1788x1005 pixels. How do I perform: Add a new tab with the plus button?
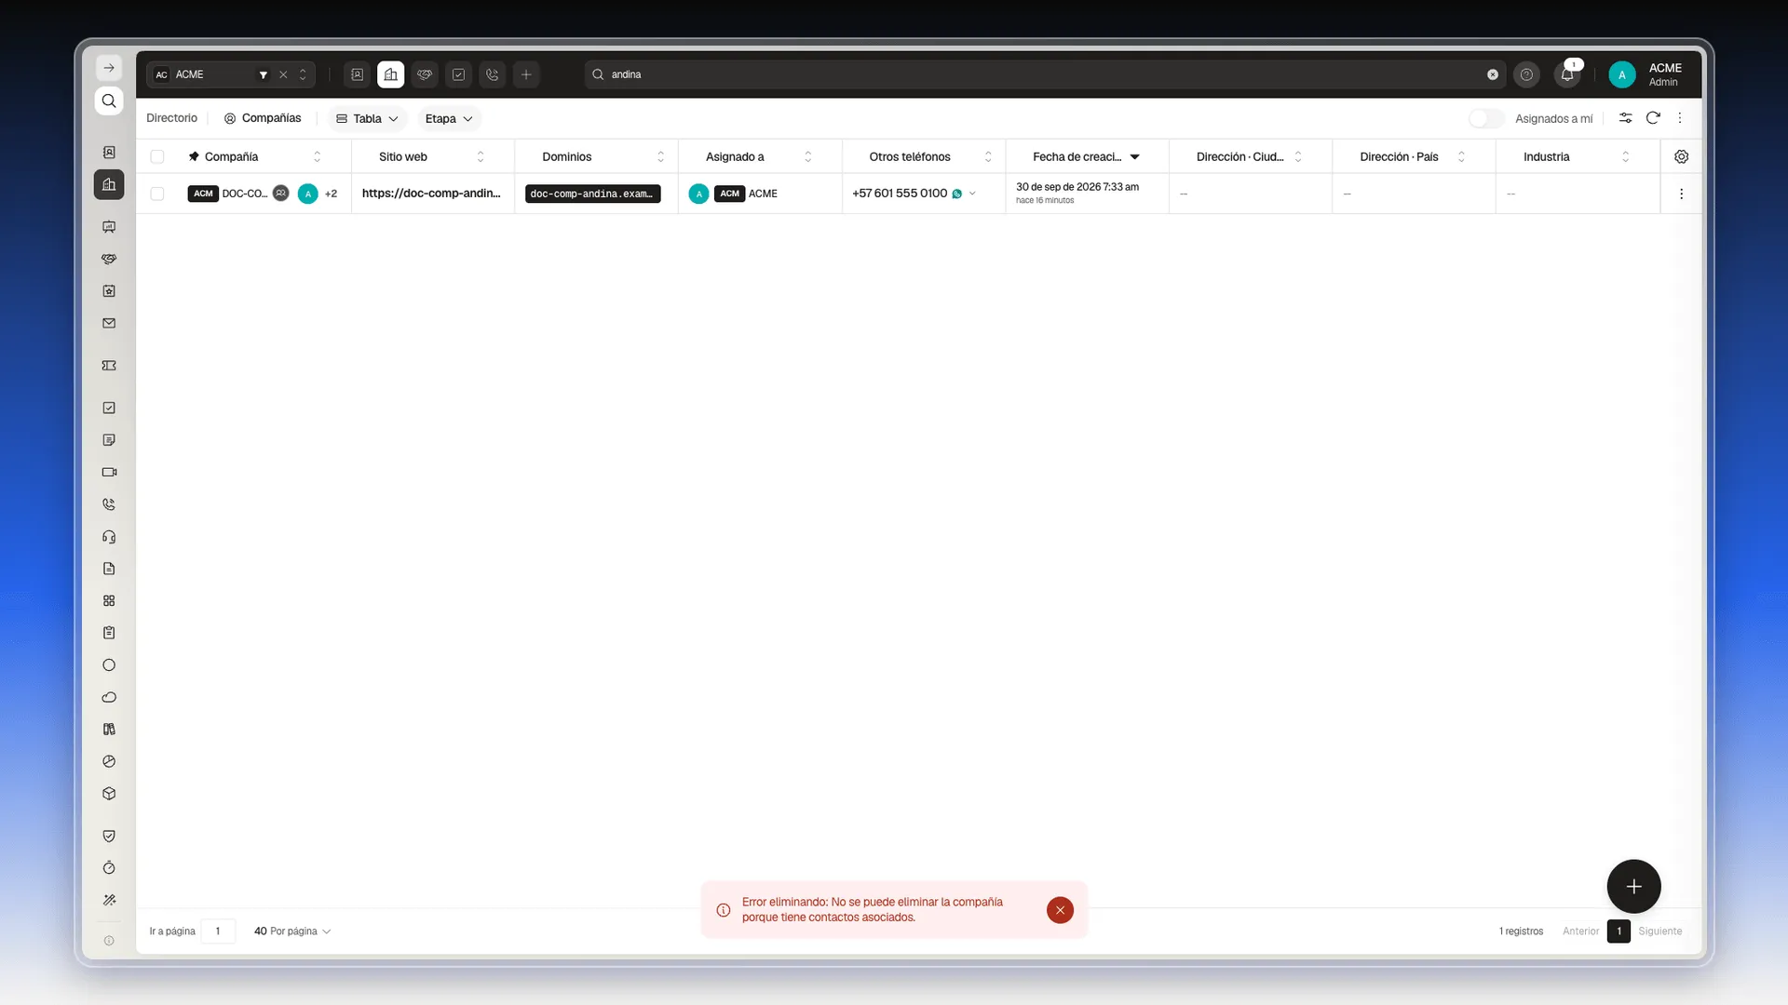click(526, 74)
